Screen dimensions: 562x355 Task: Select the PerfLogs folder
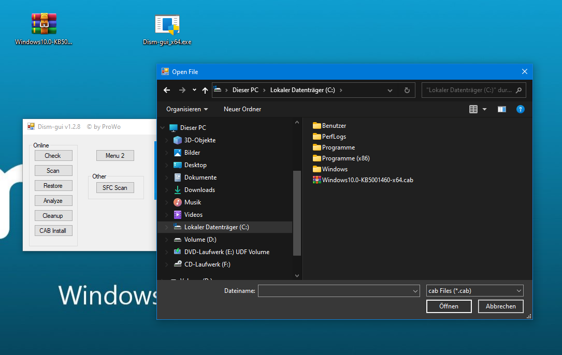[329, 137]
